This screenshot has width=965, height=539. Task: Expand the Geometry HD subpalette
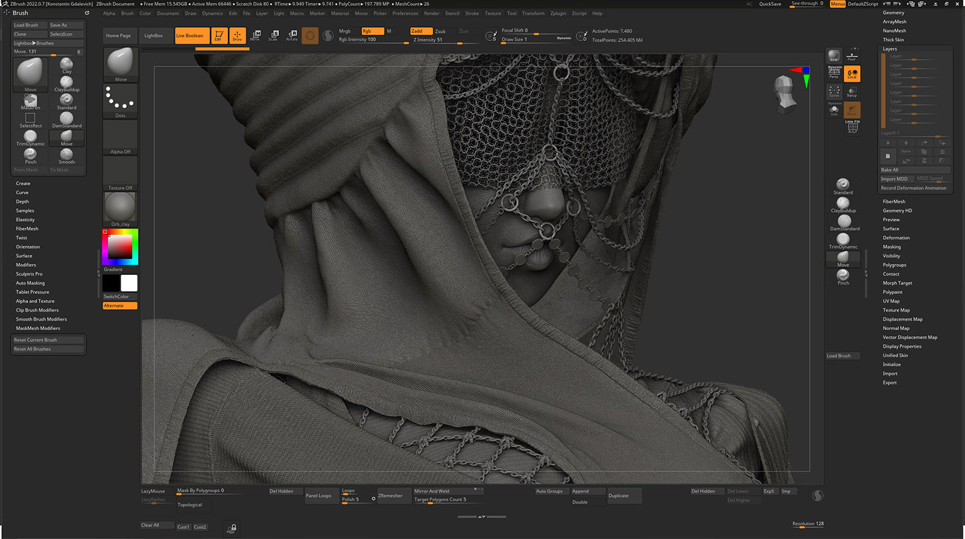pyautogui.click(x=897, y=210)
